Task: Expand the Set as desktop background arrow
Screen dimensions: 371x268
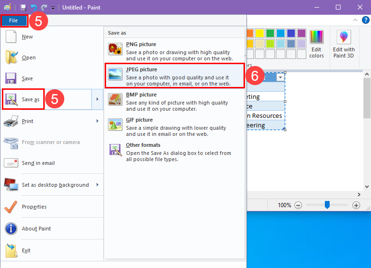Action: [x=98, y=185]
